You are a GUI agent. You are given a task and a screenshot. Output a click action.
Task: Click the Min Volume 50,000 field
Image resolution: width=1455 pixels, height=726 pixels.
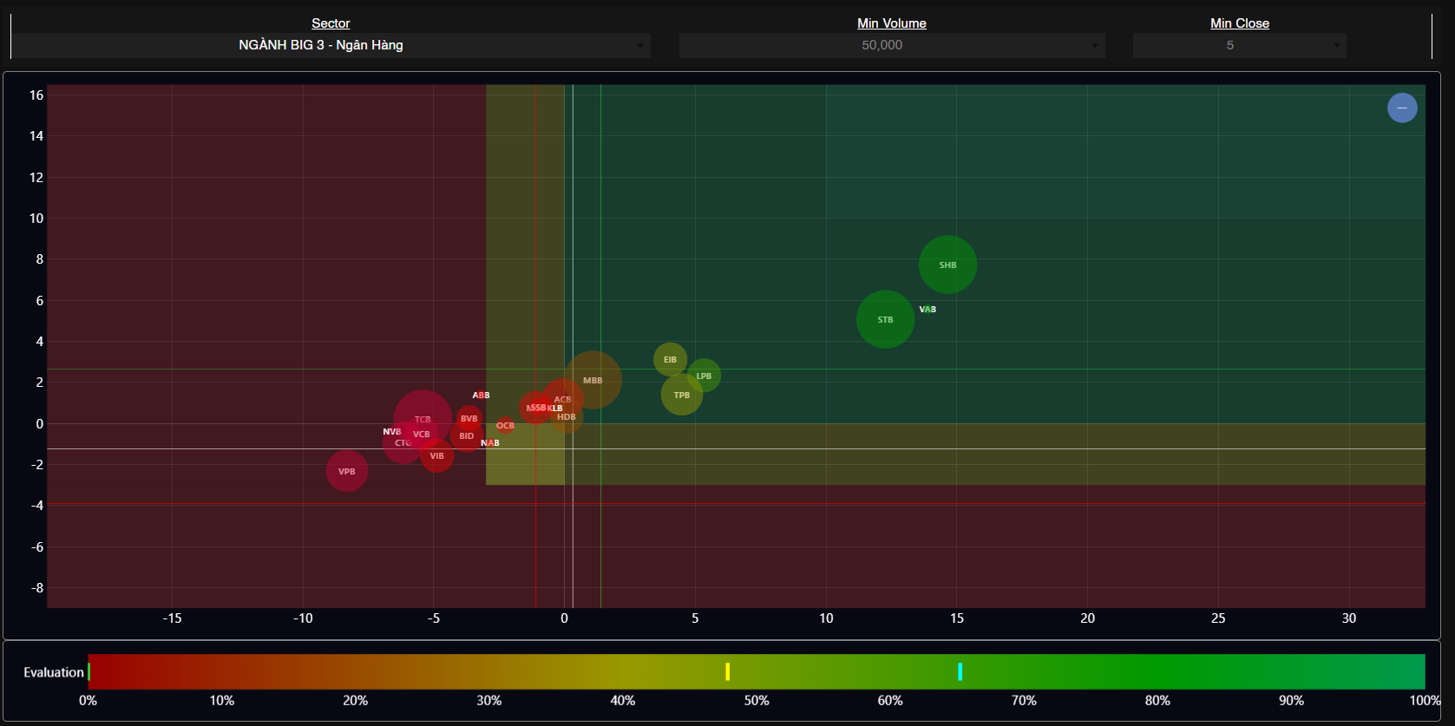(882, 45)
